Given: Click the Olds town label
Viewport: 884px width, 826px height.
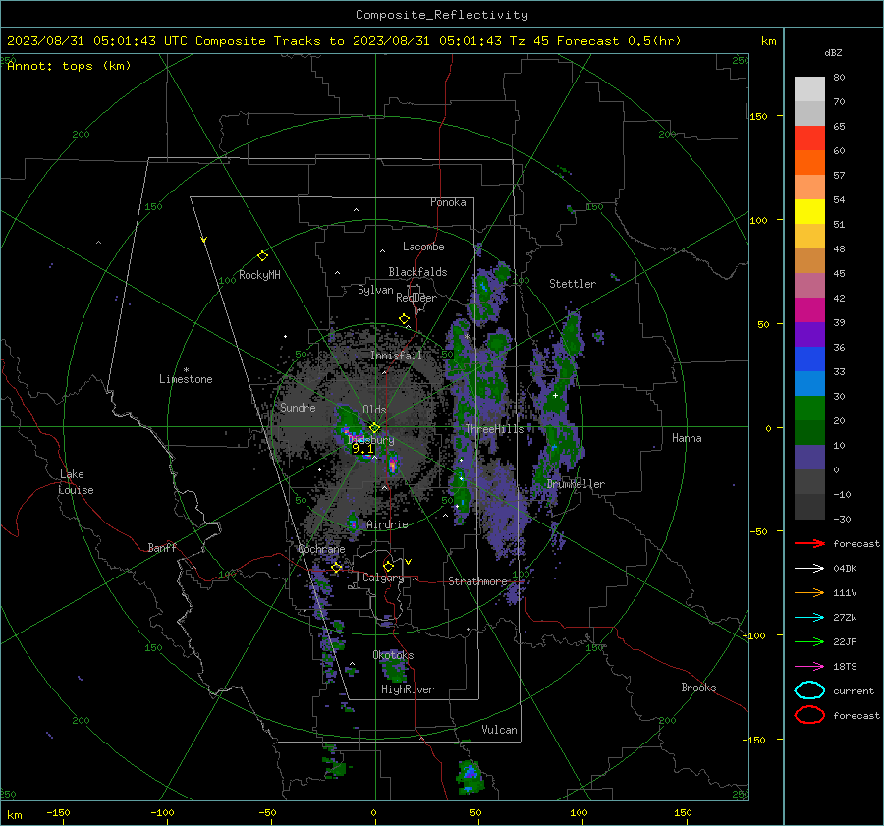Looking at the screenshot, I should [x=374, y=410].
